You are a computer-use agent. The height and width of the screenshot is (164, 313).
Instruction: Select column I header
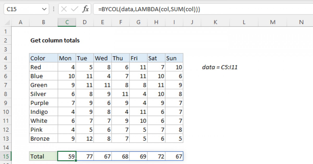point(174,23)
